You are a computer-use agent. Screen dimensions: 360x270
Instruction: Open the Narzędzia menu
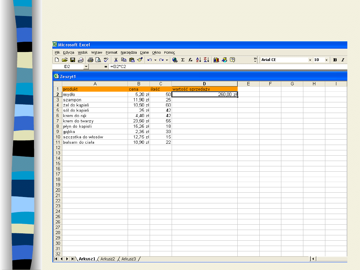[x=129, y=52]
